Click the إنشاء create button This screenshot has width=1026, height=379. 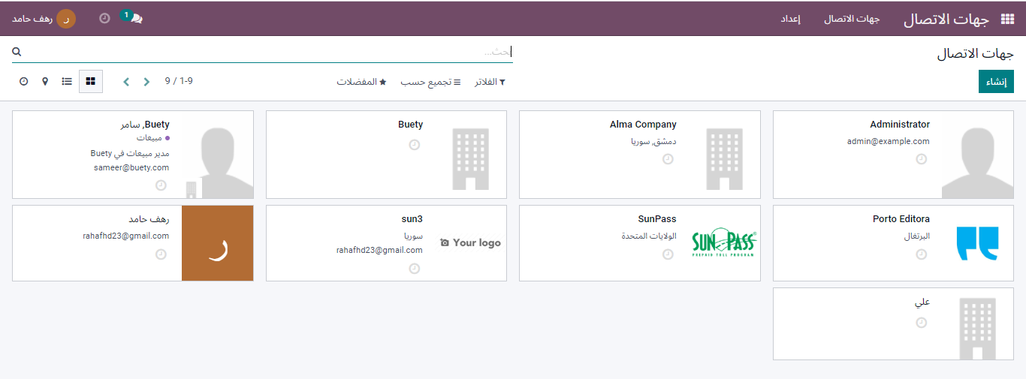[996, 82]
